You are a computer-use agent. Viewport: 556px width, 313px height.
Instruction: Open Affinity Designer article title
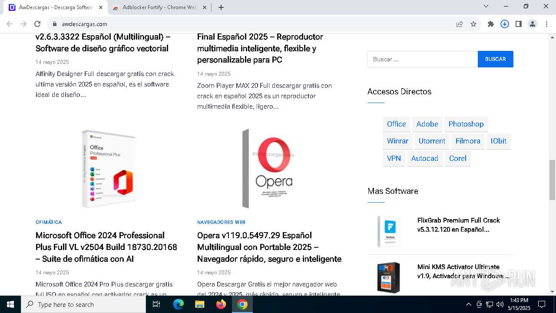click(x=102, y=43)
